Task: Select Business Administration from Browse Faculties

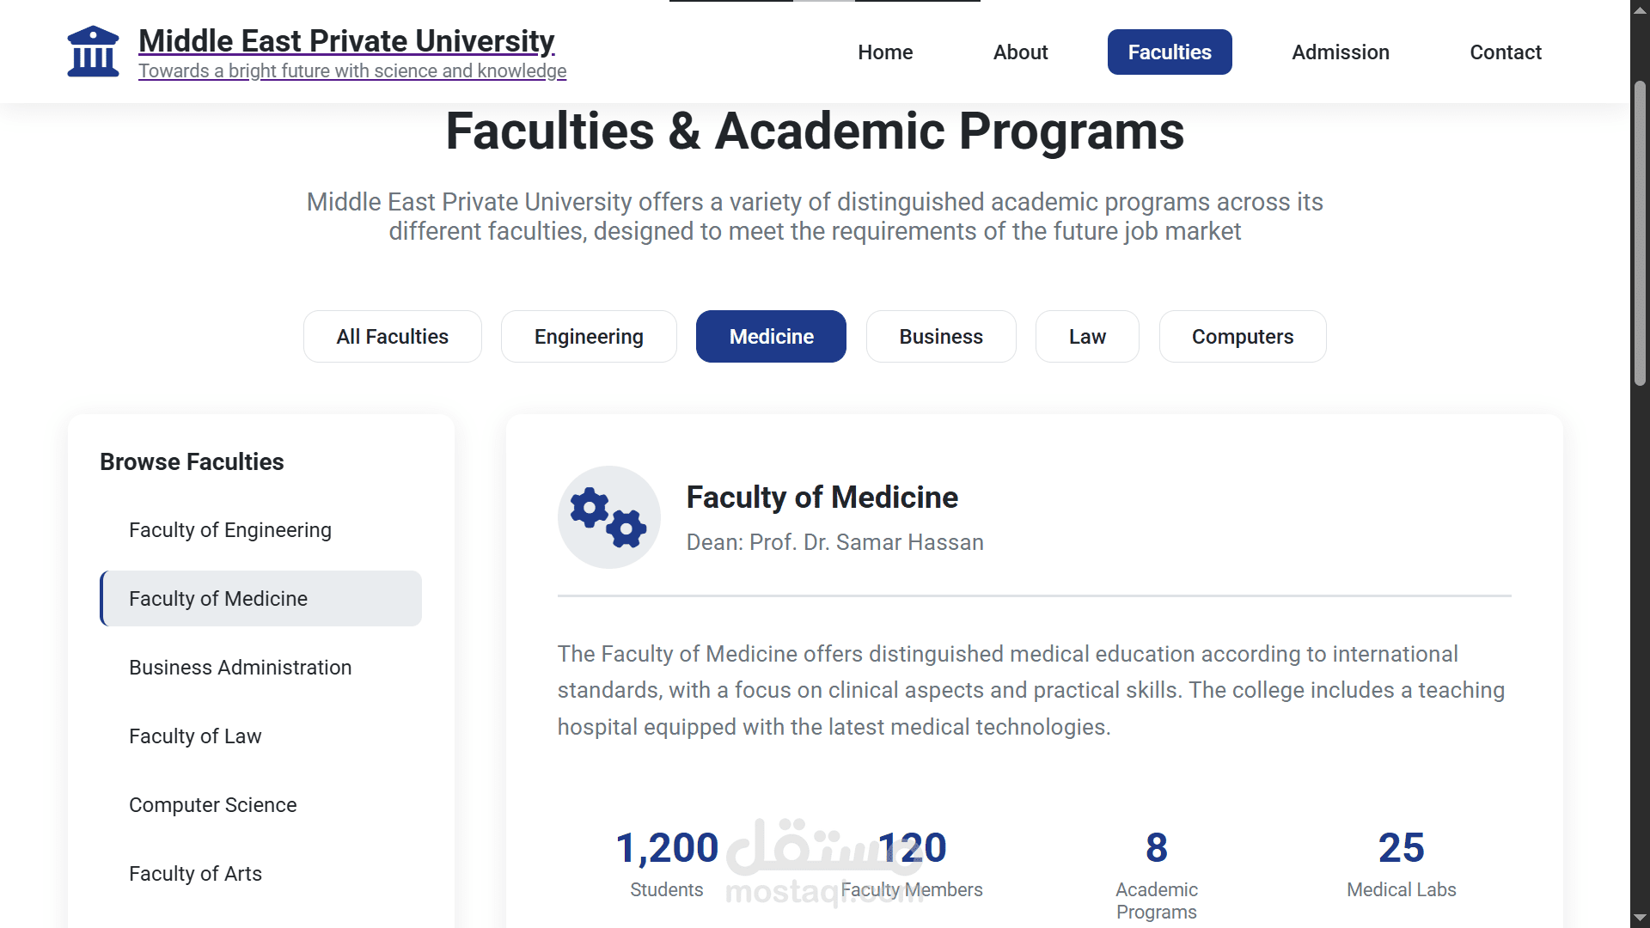Action: click(x=241, y=668)
